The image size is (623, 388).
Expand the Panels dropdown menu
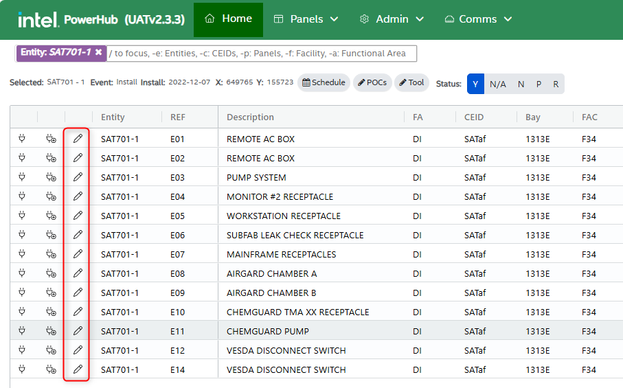pos(306,19)
